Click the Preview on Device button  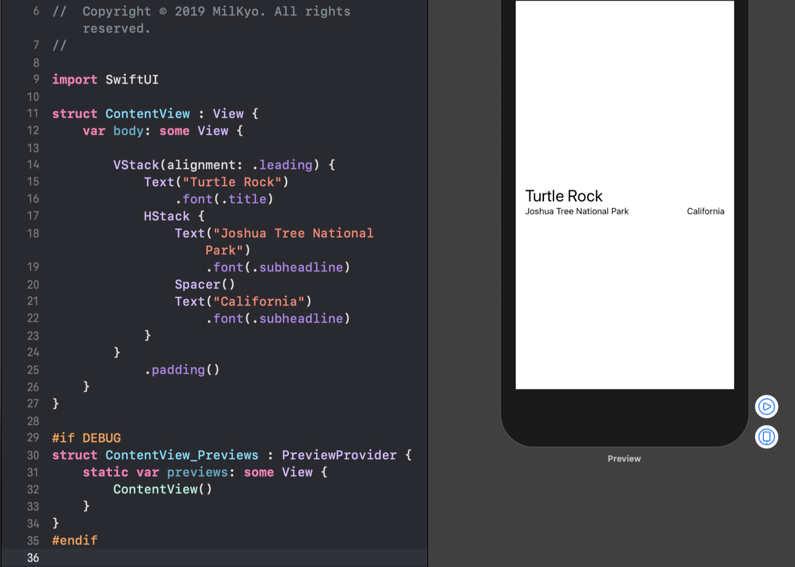tap(766, 437)
